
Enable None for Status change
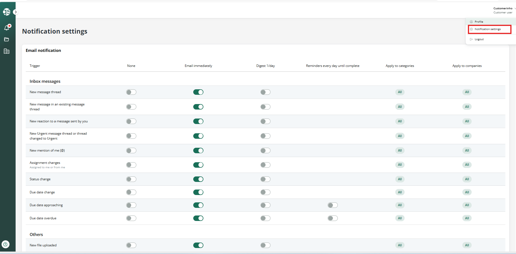click(131, 179)
